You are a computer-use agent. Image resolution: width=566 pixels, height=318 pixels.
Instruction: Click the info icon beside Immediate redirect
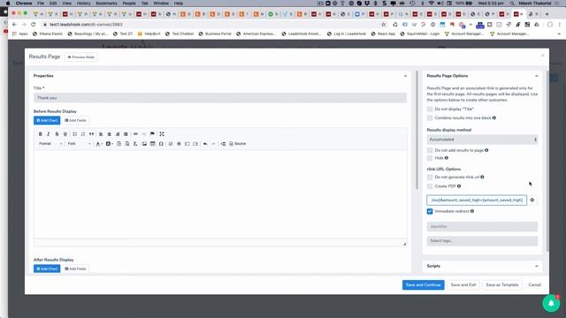click(x=472, y=211)
